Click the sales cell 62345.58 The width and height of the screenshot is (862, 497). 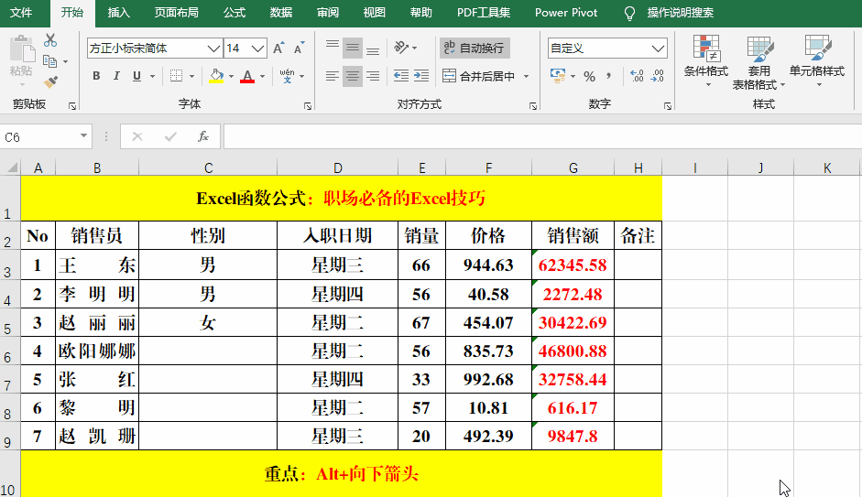573,265
